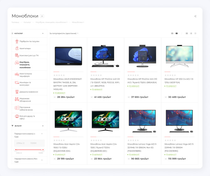Select the printer icon Все для друку

tap(17, 116)
